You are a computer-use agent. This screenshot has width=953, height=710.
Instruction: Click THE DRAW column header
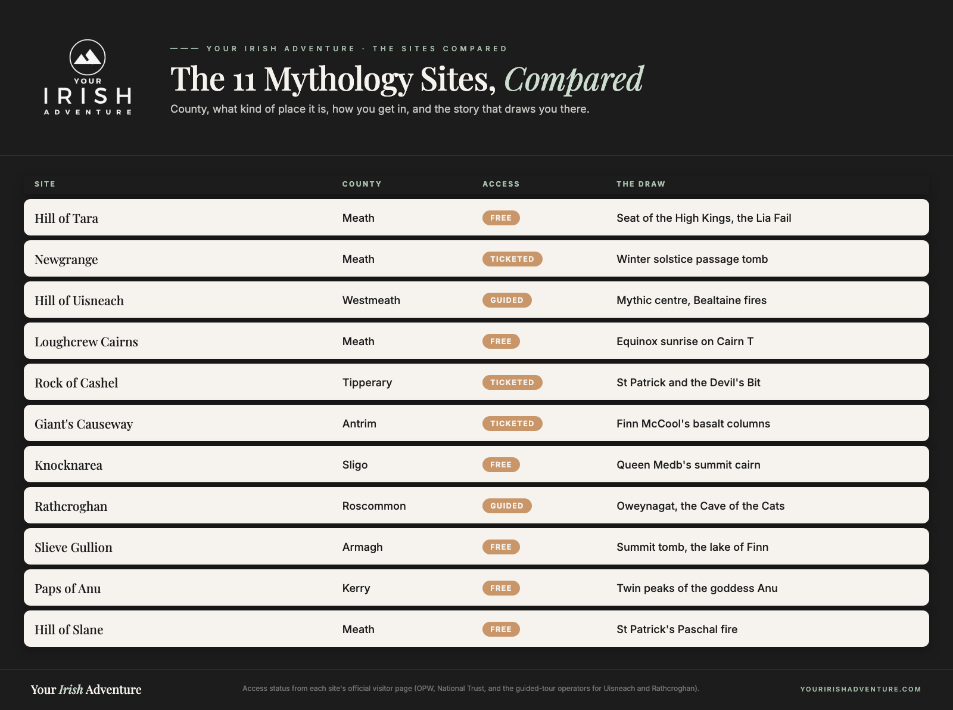coord(641,184)
